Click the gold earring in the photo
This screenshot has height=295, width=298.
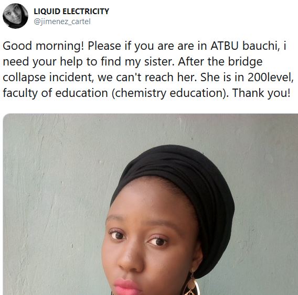pos(191,284)
